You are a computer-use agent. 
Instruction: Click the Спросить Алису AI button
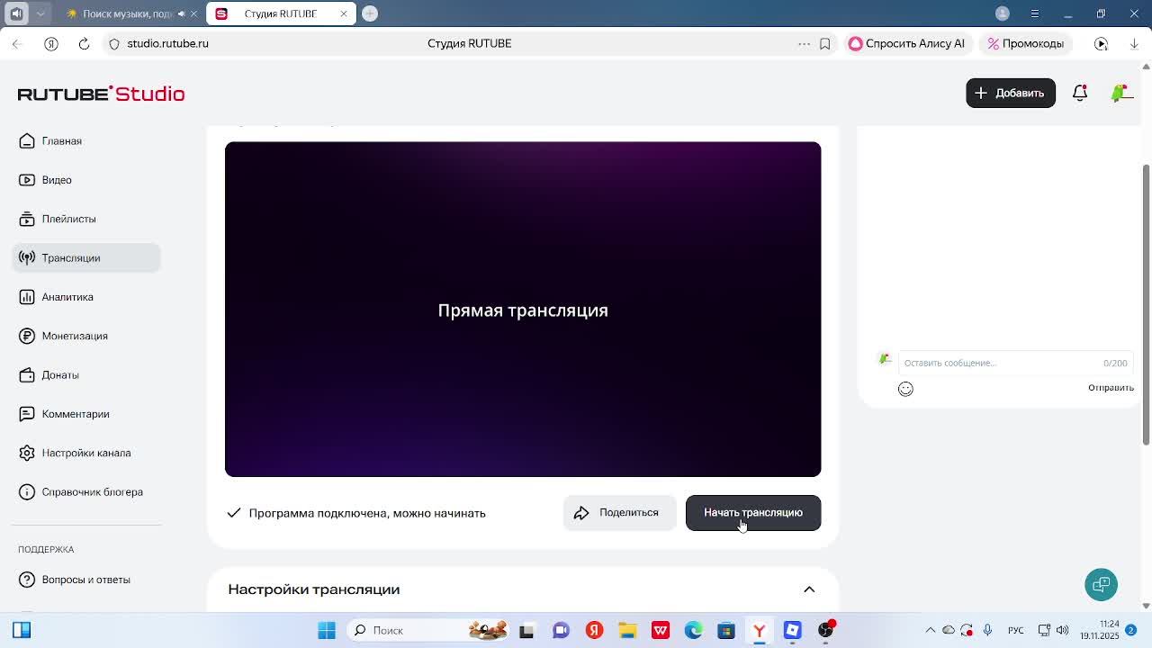click(x=907, y=43)
